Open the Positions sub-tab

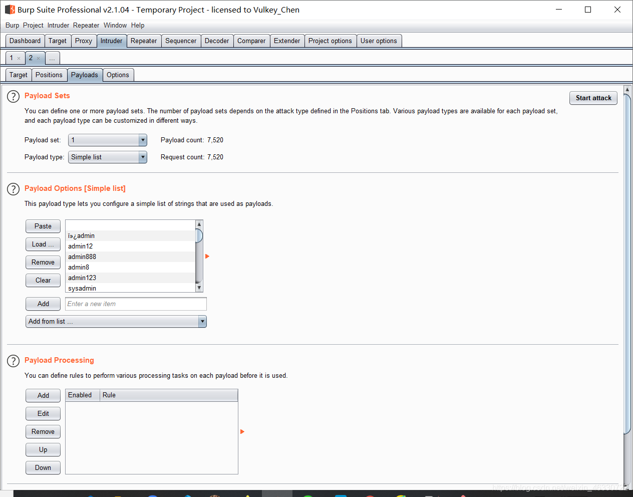(x=49, y=75)
